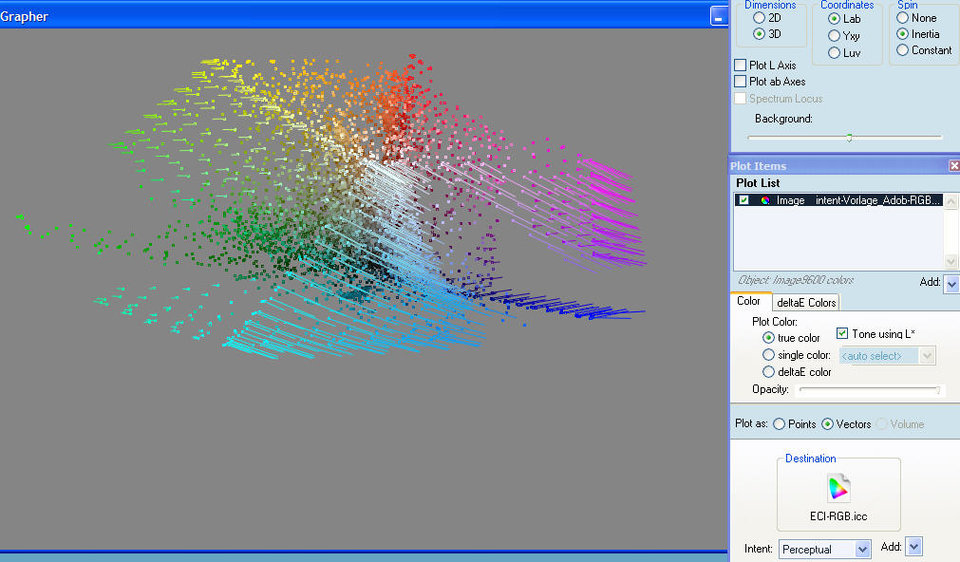Switch to the deltaE Colors tab
The height and width of the screenshot is (562, 960).
click(805, 303)
